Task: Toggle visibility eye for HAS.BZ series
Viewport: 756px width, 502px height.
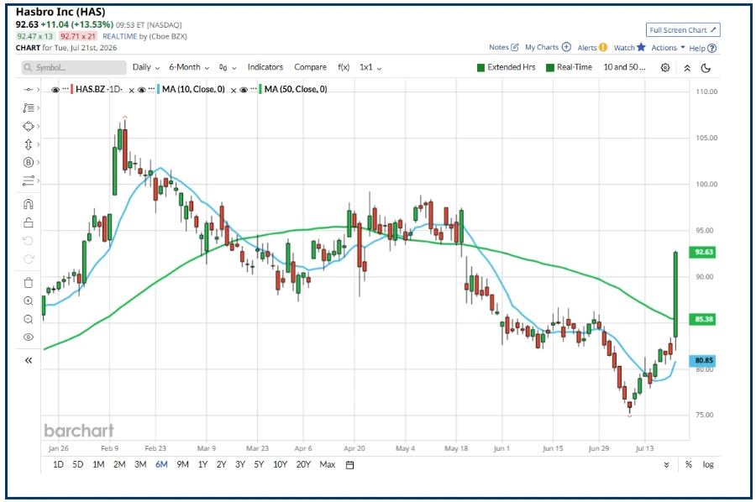Action: (x=55, y=90)
